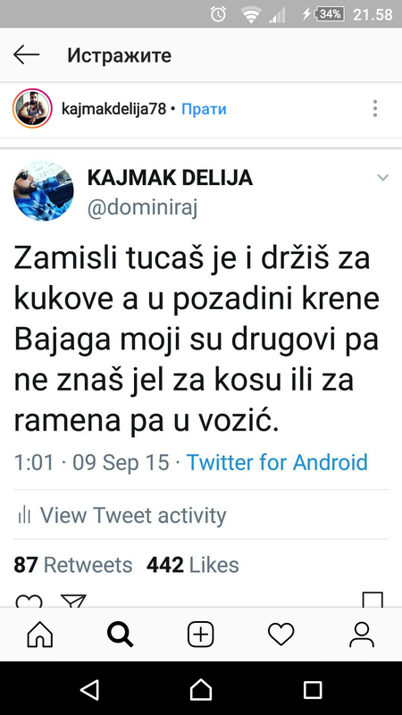Open your profile tab icon
402x715 pixels.
tap(362, 635)
